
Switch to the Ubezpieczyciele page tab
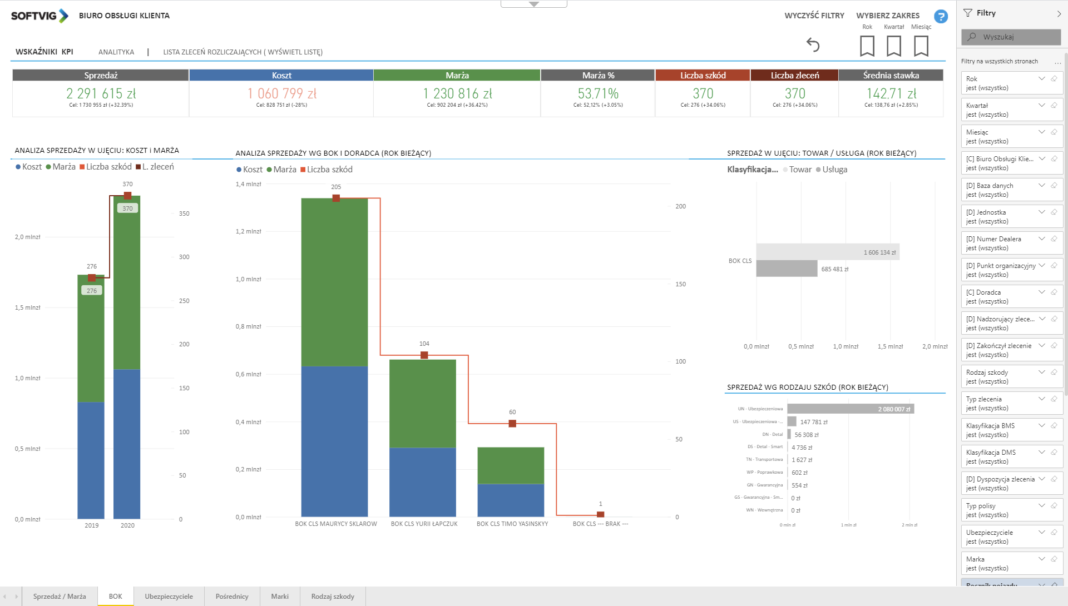click(x=169, y=597)
